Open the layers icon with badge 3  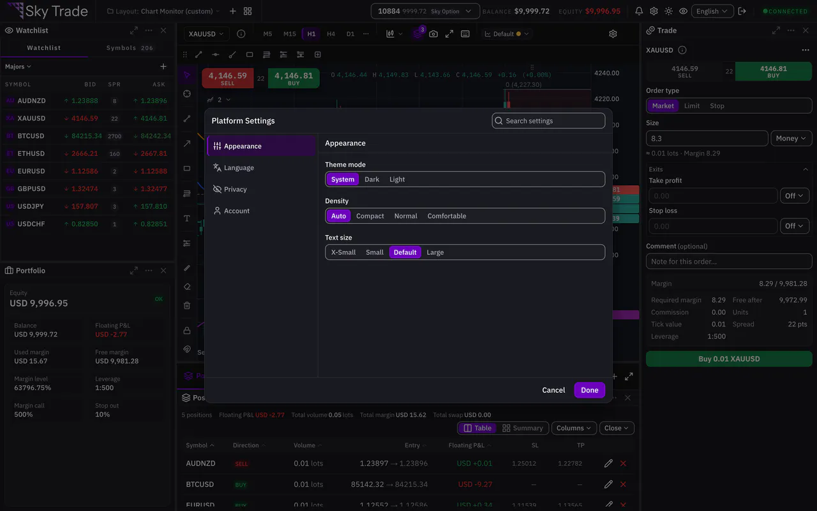417,34
